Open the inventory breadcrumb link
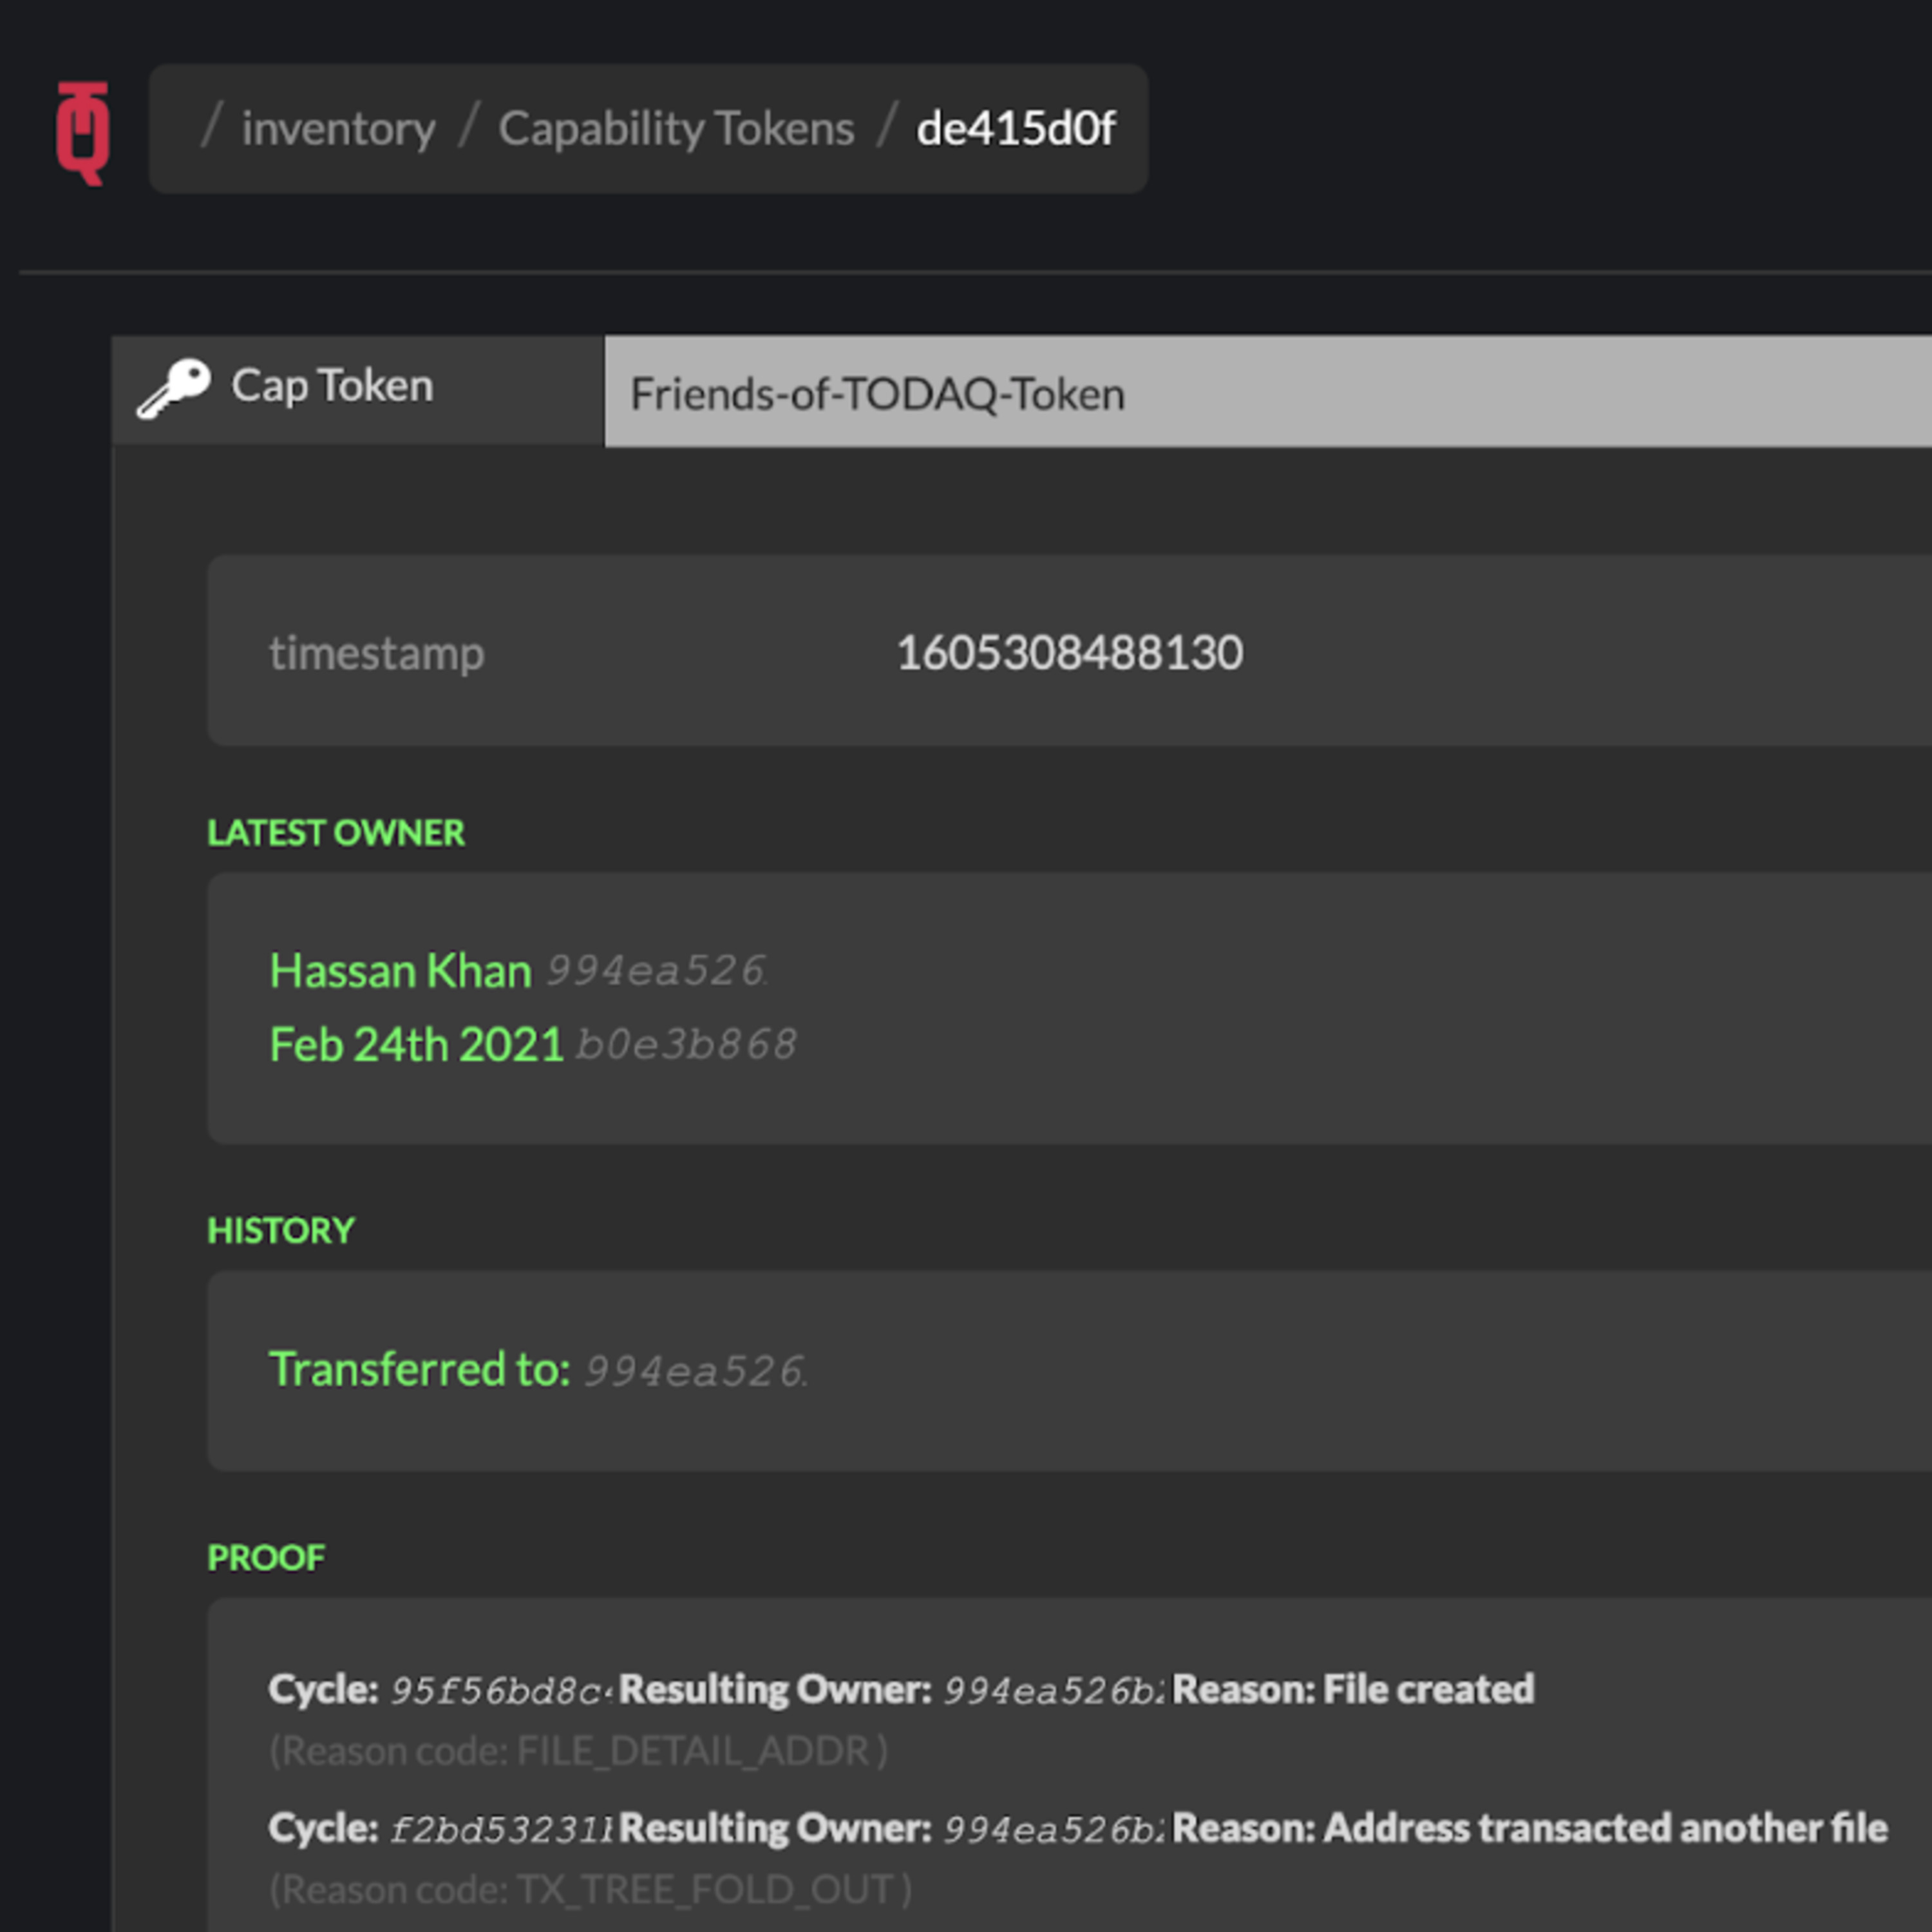The width and height of the screenshot is (1932, 1932). pyautogui.click(x=339, y=129)
